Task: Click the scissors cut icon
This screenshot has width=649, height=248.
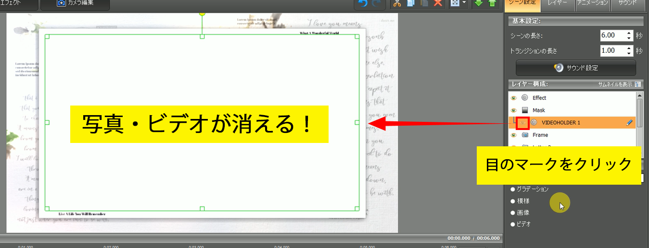Action: pyautogui.click(x=397, y=3)
